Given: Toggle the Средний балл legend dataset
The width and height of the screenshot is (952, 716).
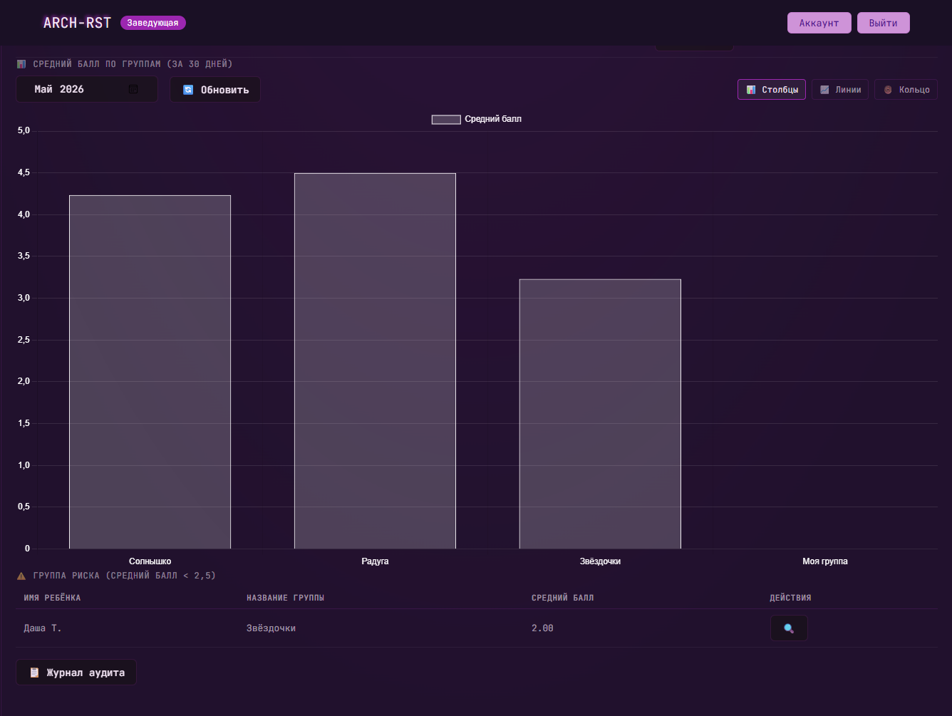Looking at the screenshot, I should click(x=477, y=119).
